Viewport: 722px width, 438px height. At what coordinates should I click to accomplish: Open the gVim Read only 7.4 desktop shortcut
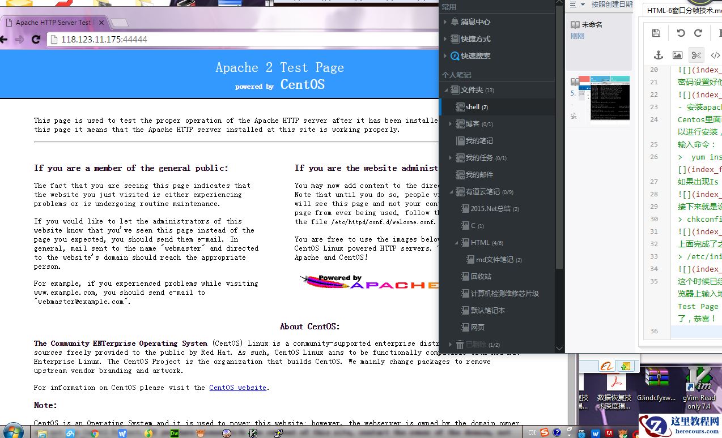click(699, 387)
